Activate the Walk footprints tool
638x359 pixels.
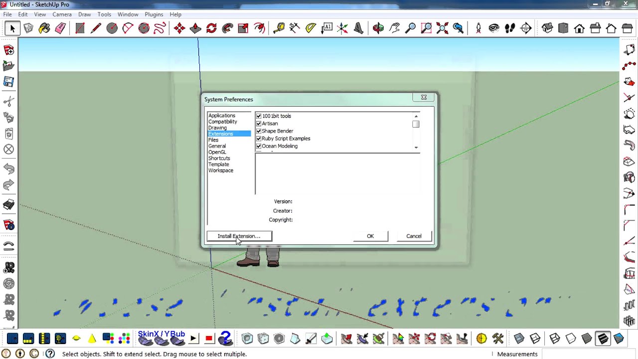[510, 28]
